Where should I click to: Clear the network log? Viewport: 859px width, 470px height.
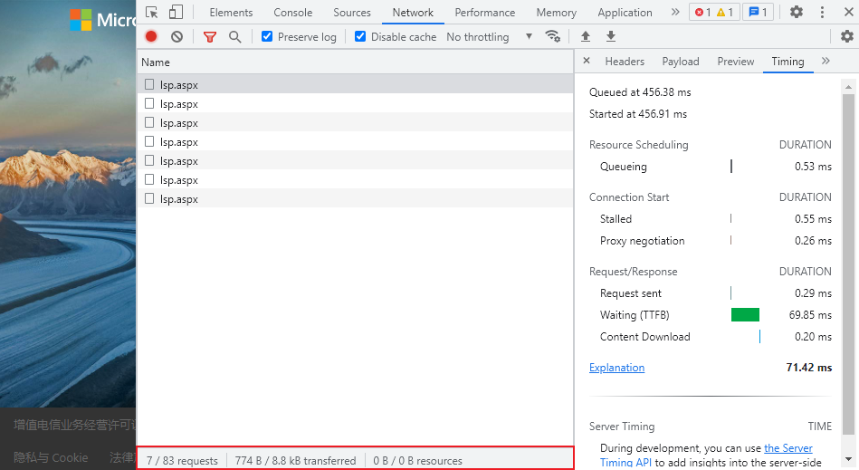pyautogui.click(x=177, y=37)
